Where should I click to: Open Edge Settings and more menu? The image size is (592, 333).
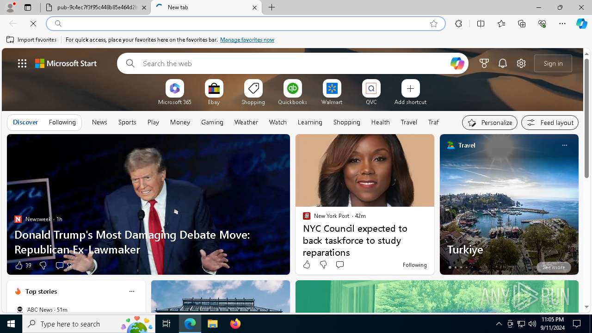tap(562, 24)
